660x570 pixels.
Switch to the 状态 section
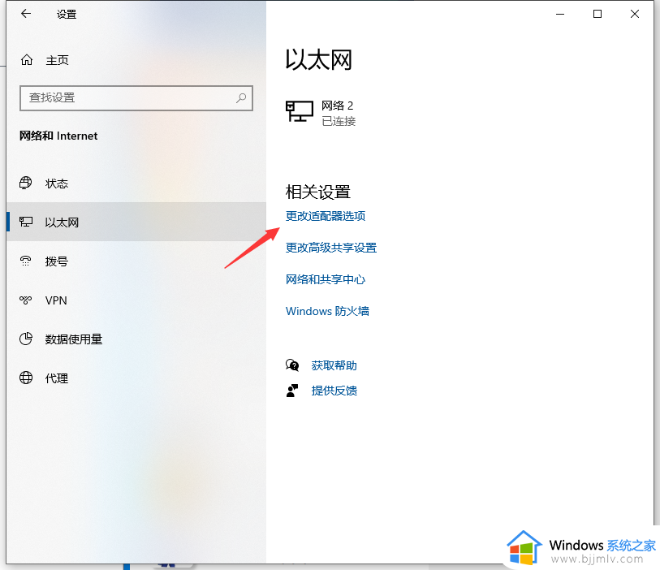[136, 184]
